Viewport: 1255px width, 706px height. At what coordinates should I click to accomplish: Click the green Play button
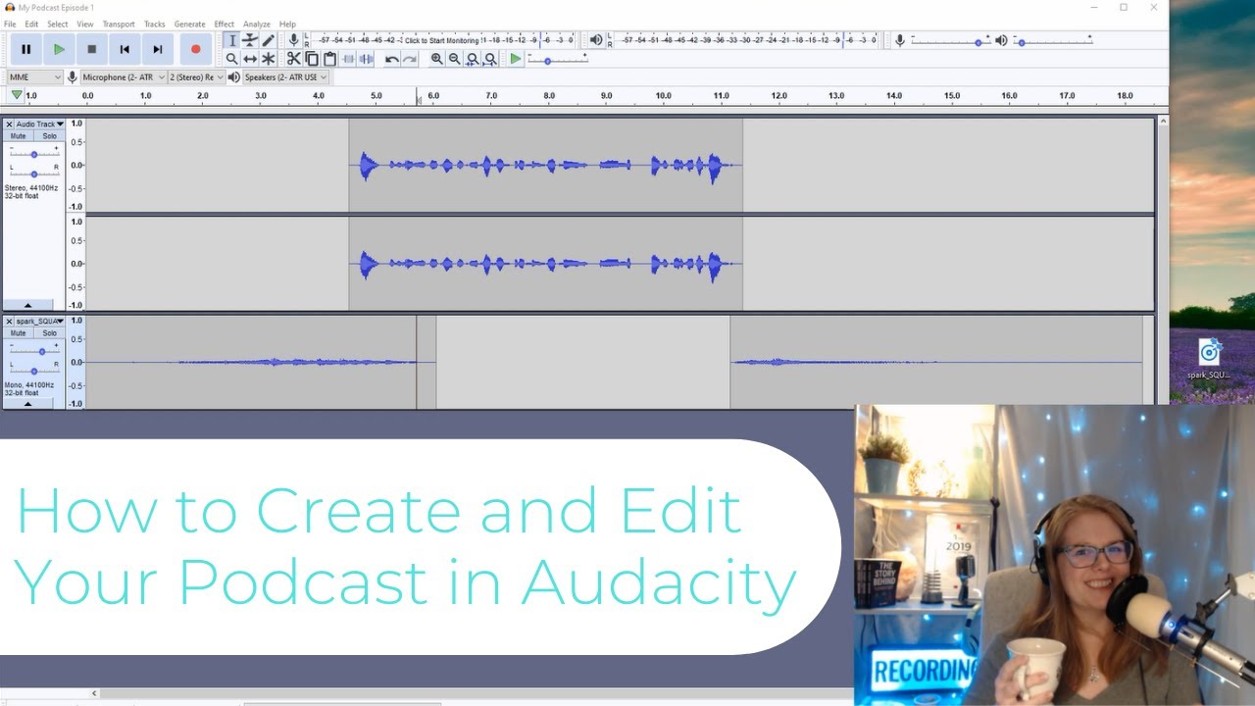point(59,49)
